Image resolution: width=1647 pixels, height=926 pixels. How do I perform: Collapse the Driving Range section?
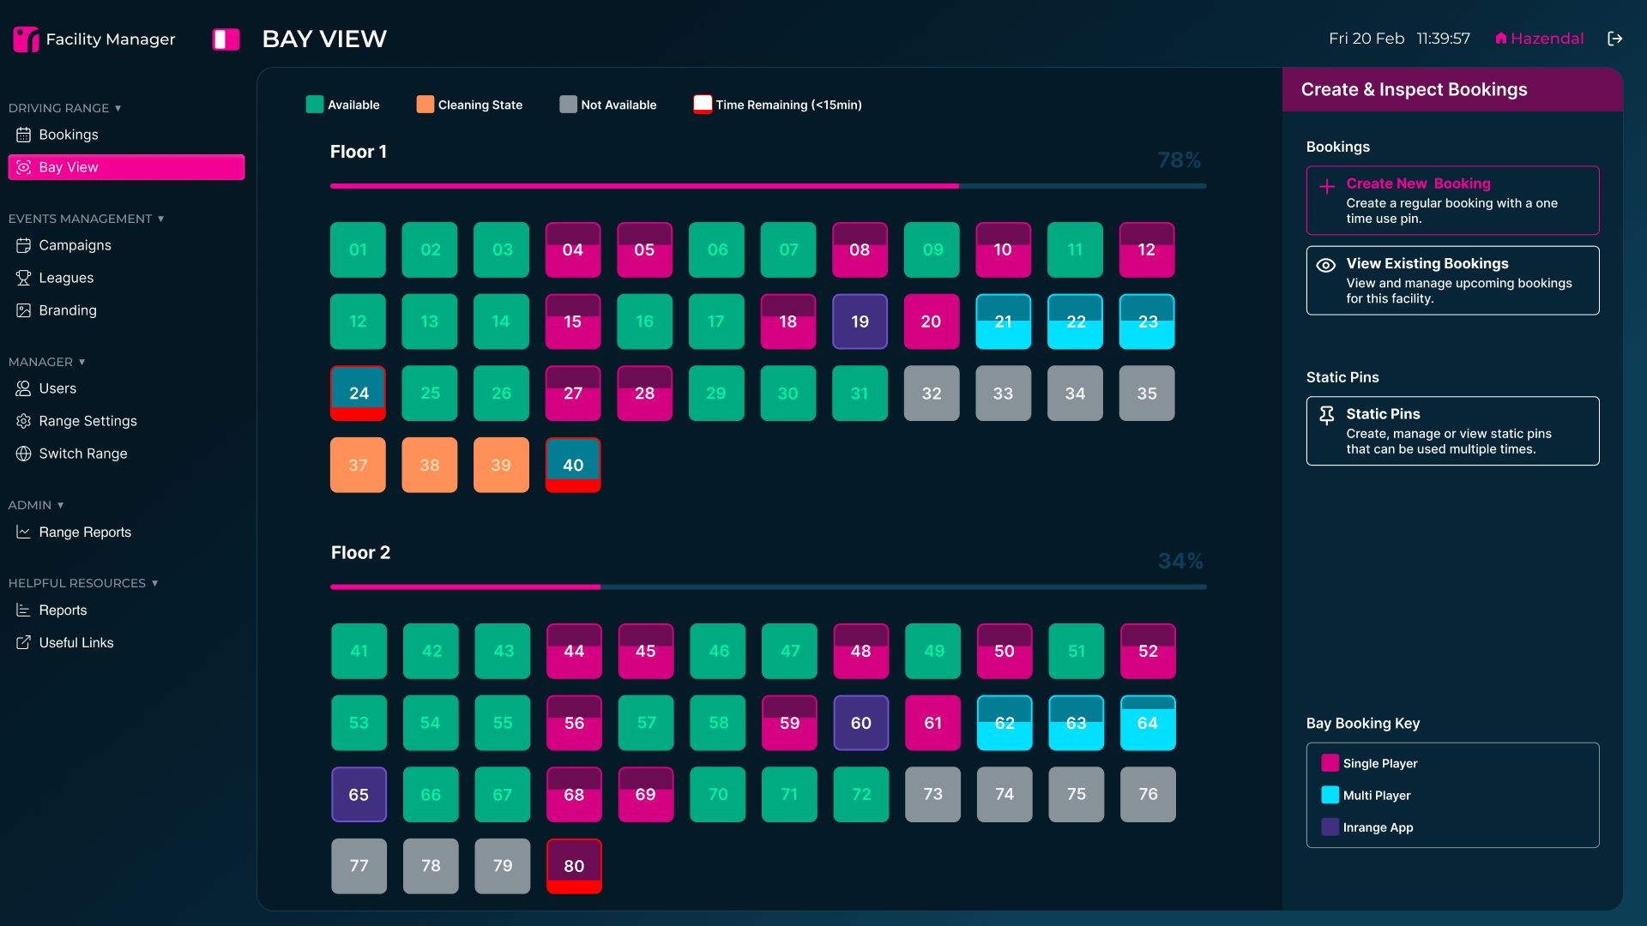coord(118,108)
